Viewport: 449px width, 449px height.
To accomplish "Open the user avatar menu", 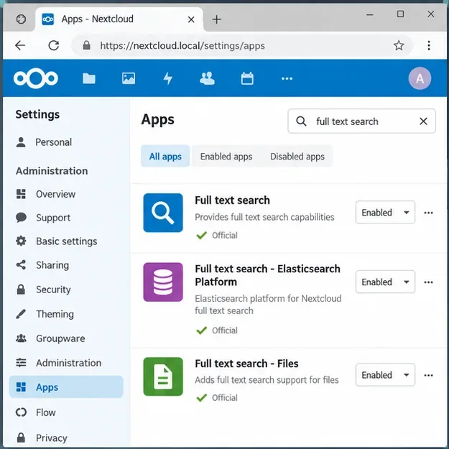I will [x=420, y=78].
